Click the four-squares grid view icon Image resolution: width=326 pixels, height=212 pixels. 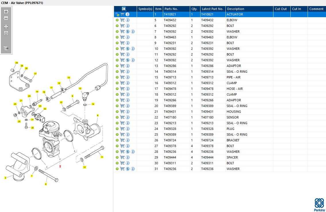pos(6,27)
